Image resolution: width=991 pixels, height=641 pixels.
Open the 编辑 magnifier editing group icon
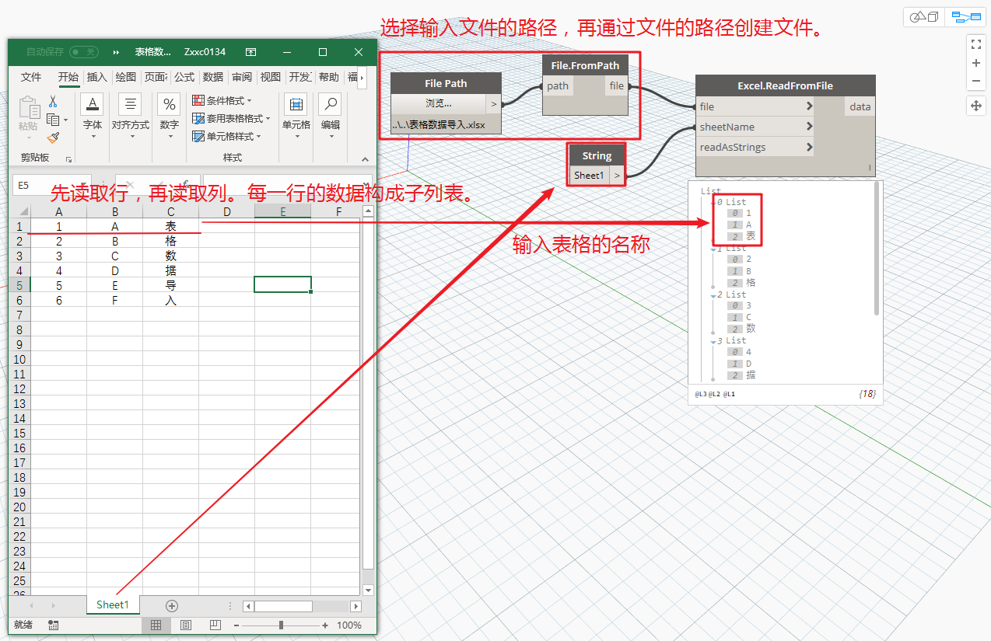(x=330, y=104)
